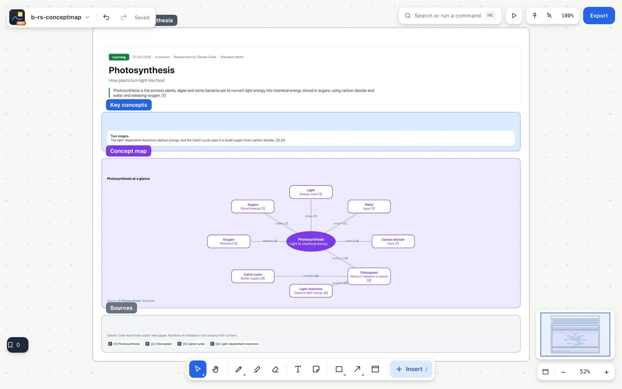Start presentation with the play button
The image size is (622, 389).
[514, 15]
